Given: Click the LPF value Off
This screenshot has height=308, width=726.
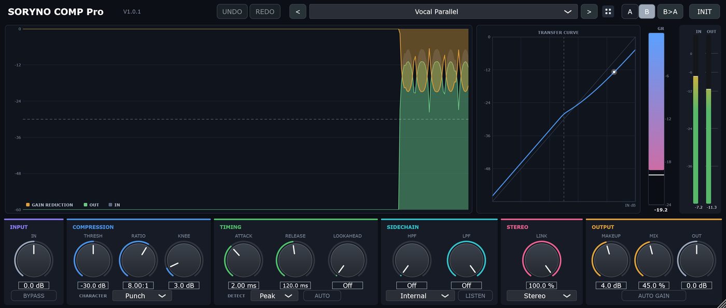Looking at the screenshot, I should point(466,285).
